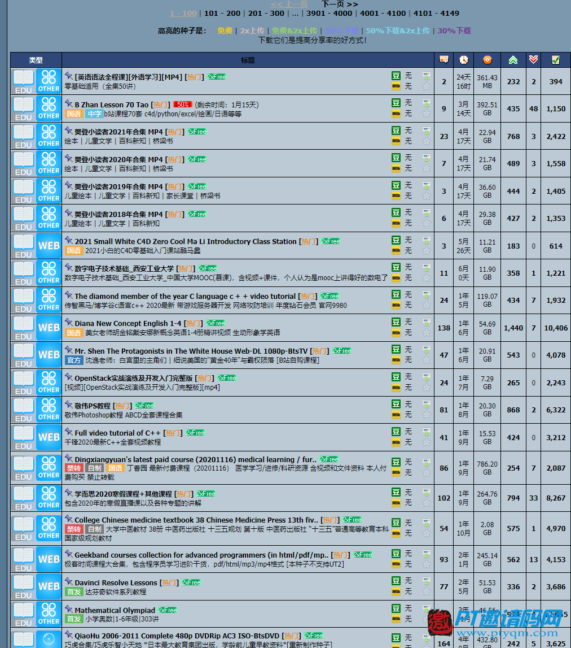Toggle bookmark star for Dingxiangyuan's latest paid course
The image size is (571, 648).
pyautogui.click(x=427, y=473)
